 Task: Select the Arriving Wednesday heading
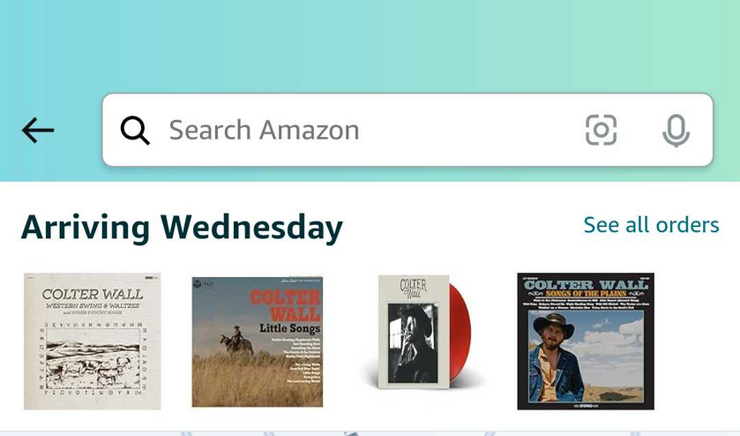coord(183,228)
